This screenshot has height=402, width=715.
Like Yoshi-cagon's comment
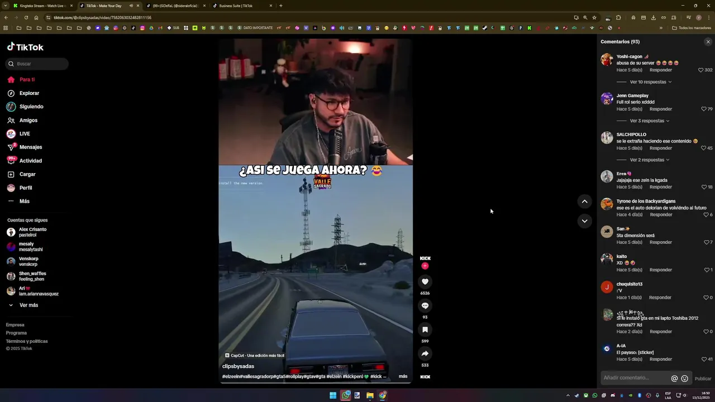coord(701,70)
